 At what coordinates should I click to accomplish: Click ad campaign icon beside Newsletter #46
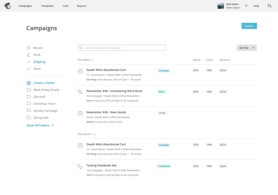click(x=80, y=92)
